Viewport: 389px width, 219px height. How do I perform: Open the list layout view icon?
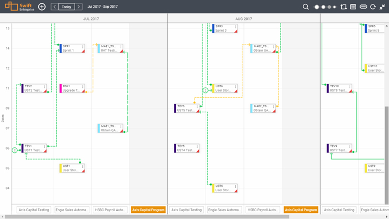pos(353,7)
